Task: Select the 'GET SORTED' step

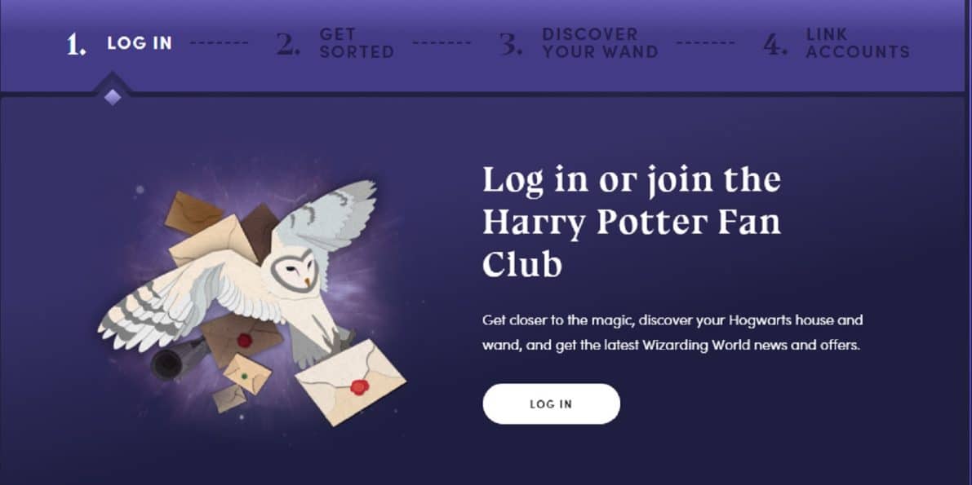Action: [357, 43]
